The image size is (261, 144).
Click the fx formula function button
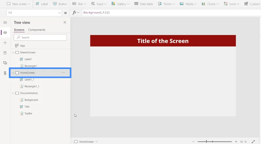(x=76, y=13)
